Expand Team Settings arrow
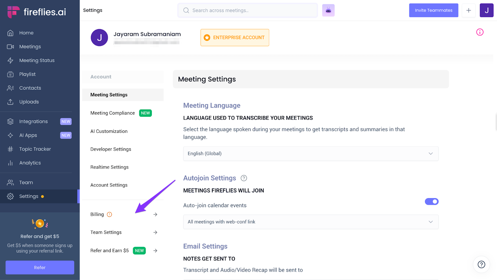Image resolution: width=497 pixels, height=280 pixels. tap(155, 233)
